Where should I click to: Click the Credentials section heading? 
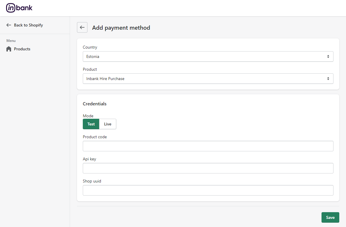coord(95,104)
